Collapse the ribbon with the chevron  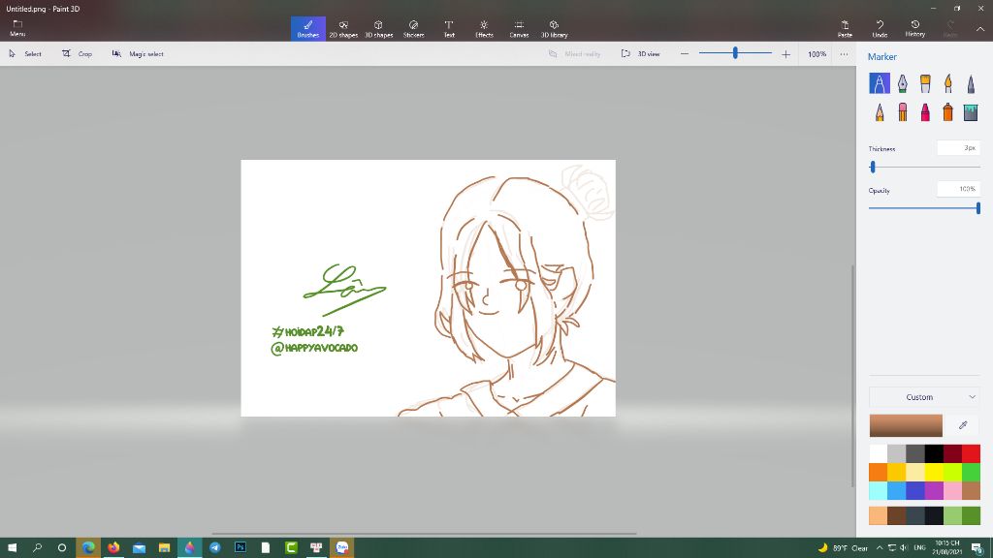[x=979, y=29]
